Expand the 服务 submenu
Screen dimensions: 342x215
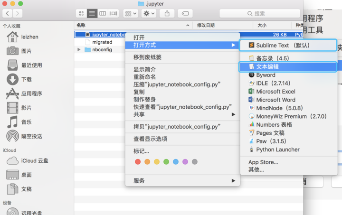[182, 180]
